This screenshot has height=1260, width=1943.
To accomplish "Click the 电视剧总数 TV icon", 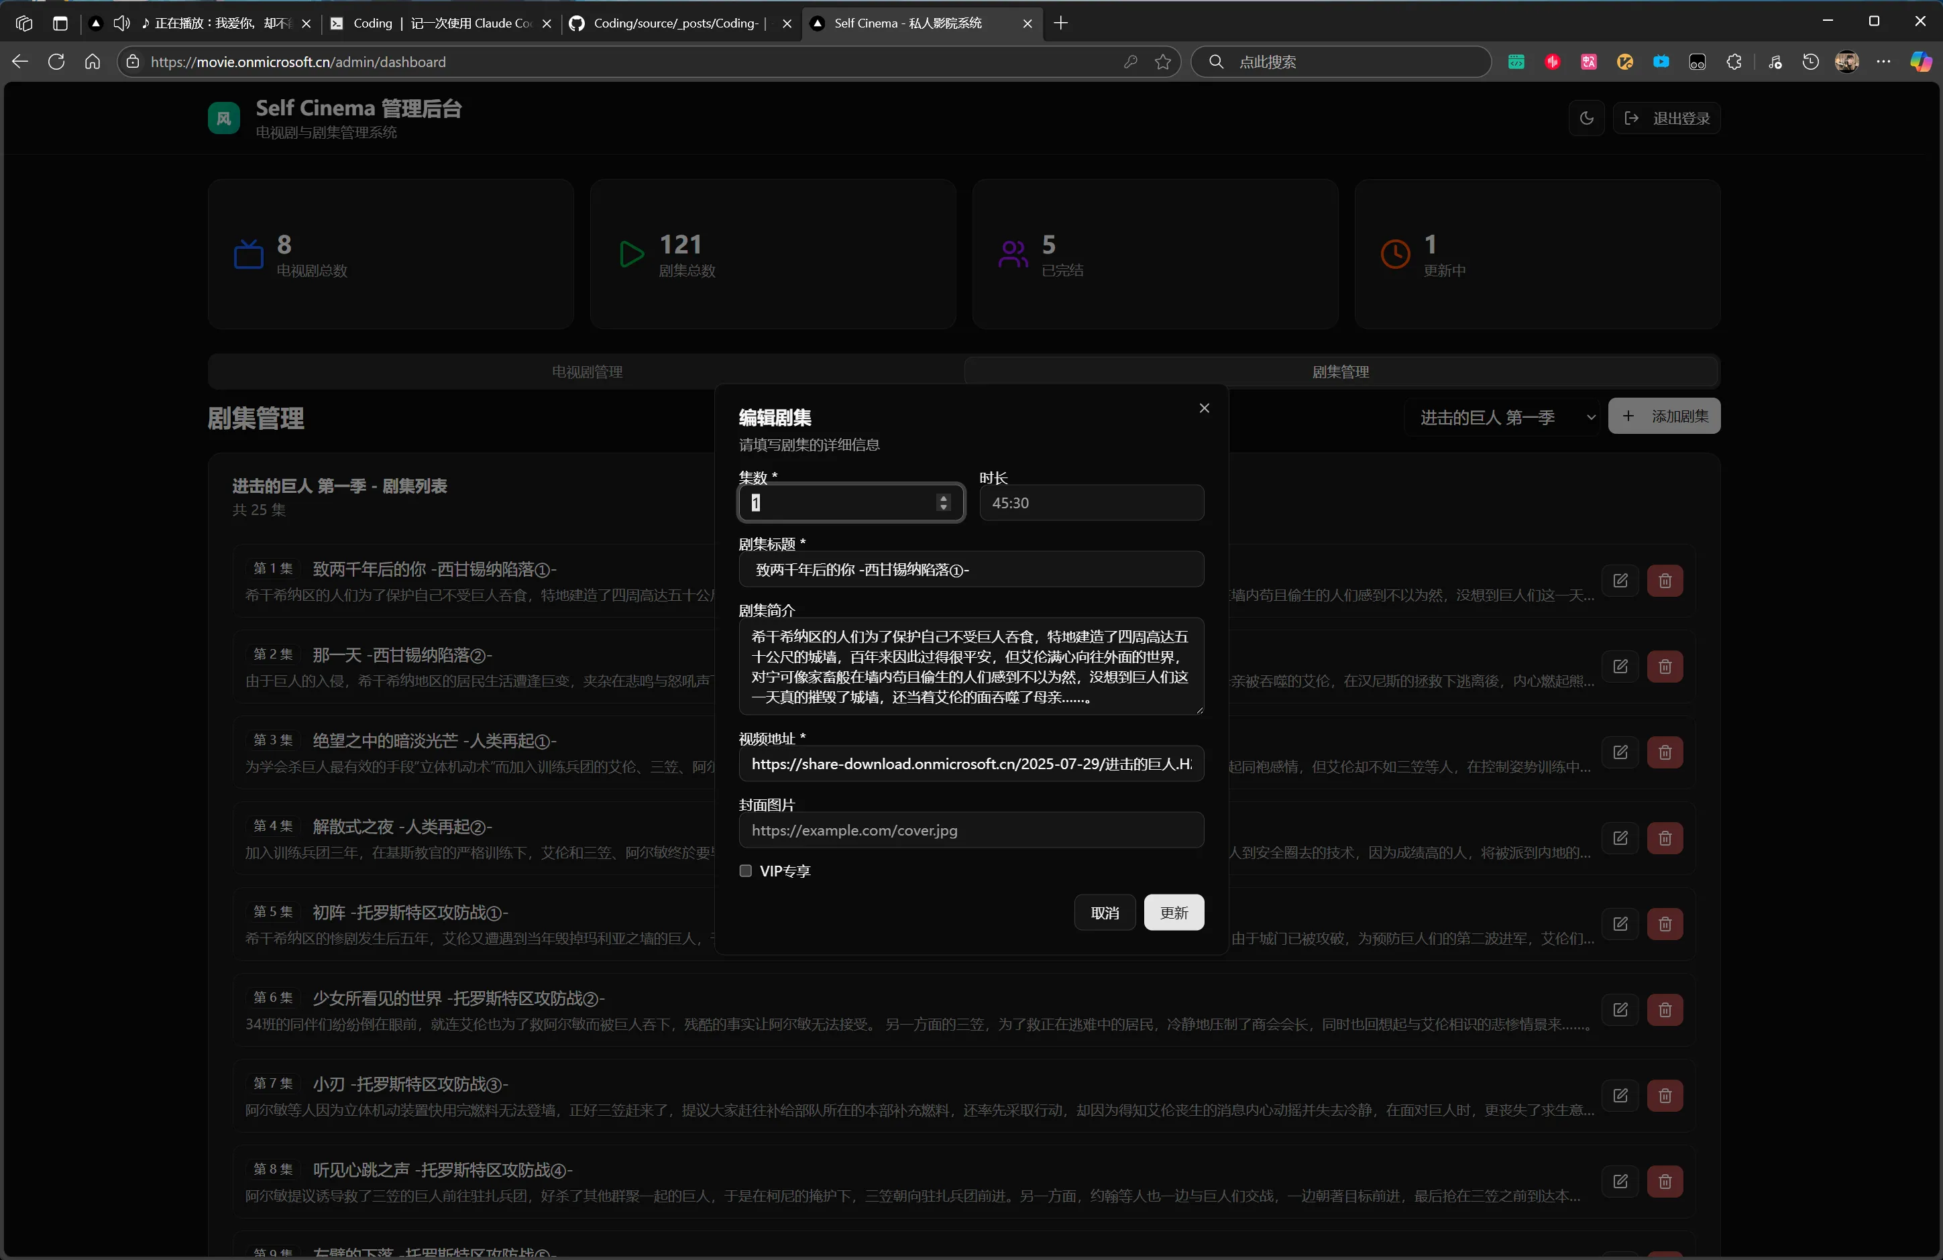I will [249, 255].
